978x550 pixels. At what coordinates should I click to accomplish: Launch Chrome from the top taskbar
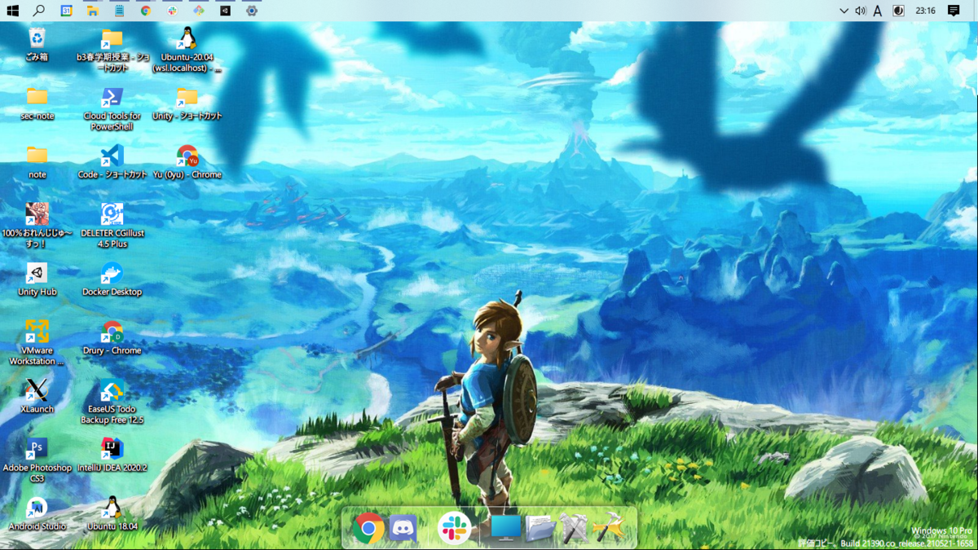pyautogui.click(x=145, y=11)
